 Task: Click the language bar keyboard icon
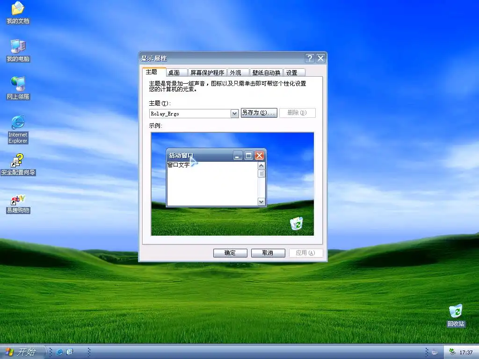coord(435,352)
